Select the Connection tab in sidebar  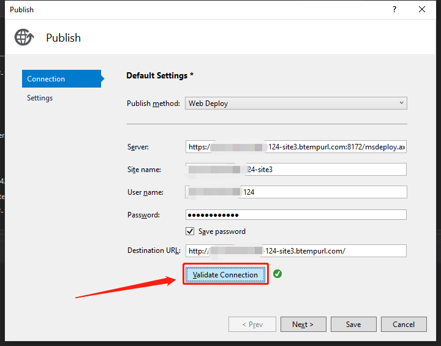[61, 79]
